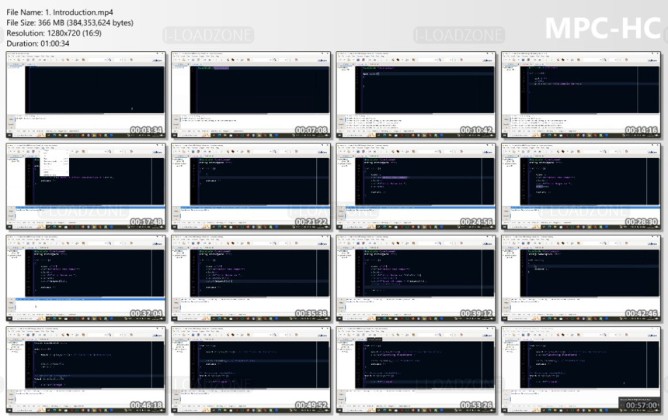Pick the 00:14:16 video frame
Screen dimensions: 668x420
click(581, 95)
